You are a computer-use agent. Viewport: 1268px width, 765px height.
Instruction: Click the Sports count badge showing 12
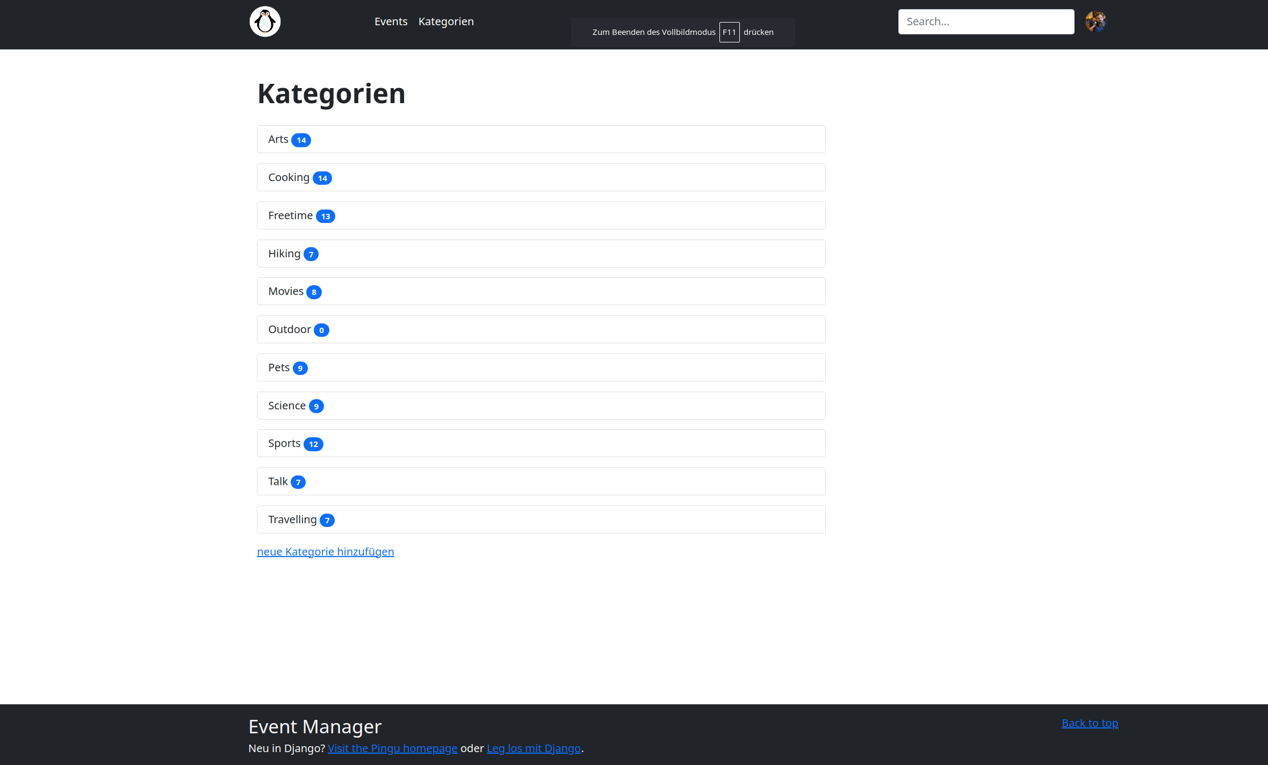(x=313, y=444)
